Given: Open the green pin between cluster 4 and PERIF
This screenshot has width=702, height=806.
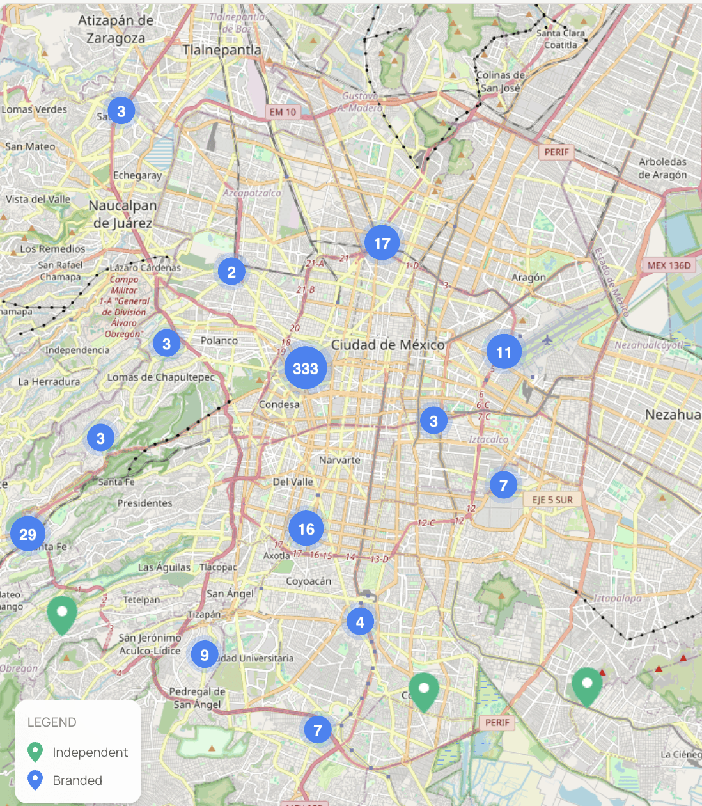Looking at the screenshot, I should pyautogui.click(x=423, y=691).
